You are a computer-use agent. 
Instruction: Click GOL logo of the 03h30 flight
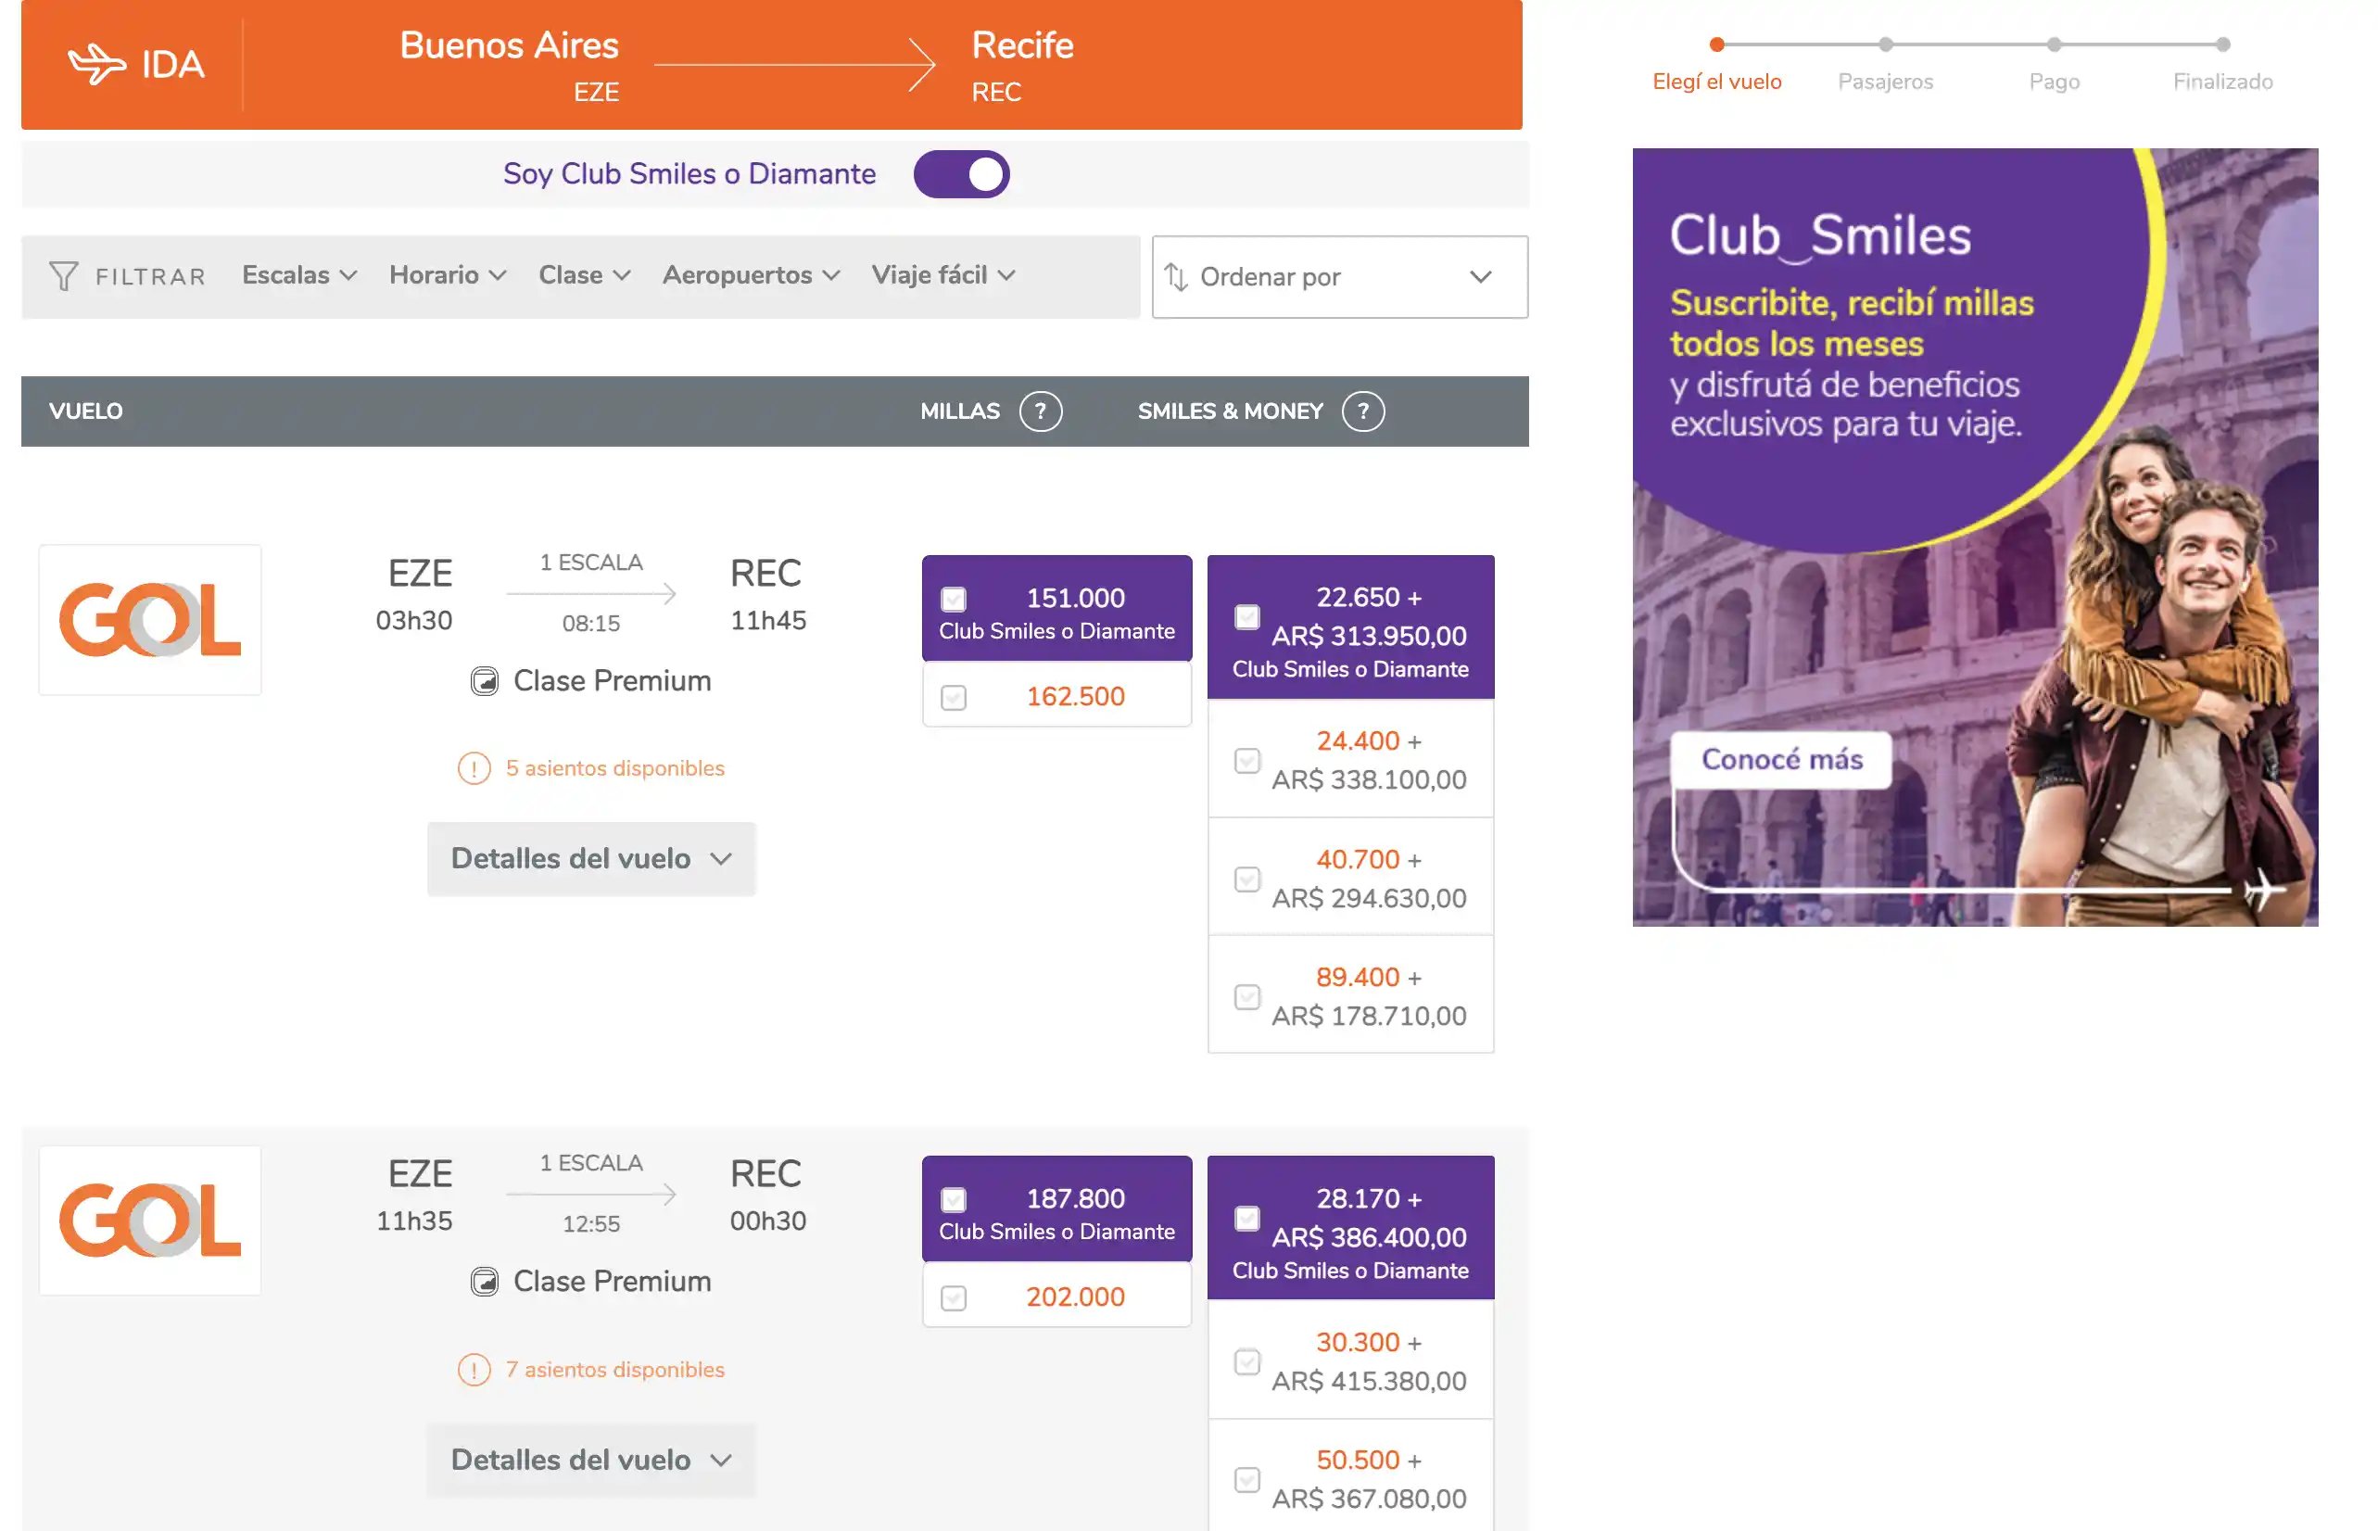click(x=150, y=619)
